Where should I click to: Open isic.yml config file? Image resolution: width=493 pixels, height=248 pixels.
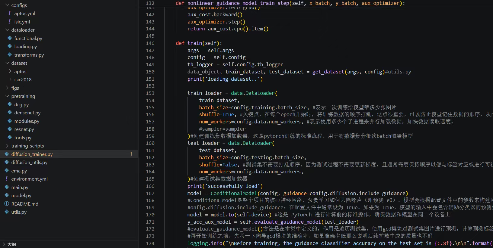pos(22,22)
